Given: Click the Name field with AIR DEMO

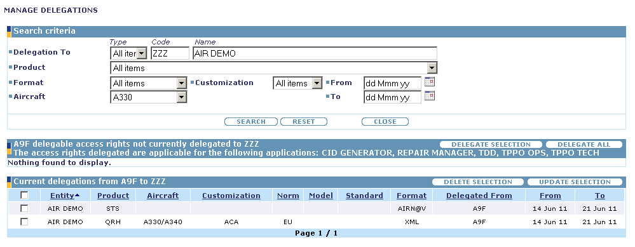Looking at the screenshot, I should click(315, 53).
